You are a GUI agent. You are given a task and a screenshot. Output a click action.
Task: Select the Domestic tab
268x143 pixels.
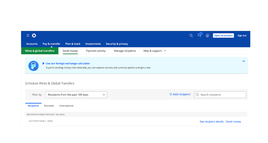point(49,106)
